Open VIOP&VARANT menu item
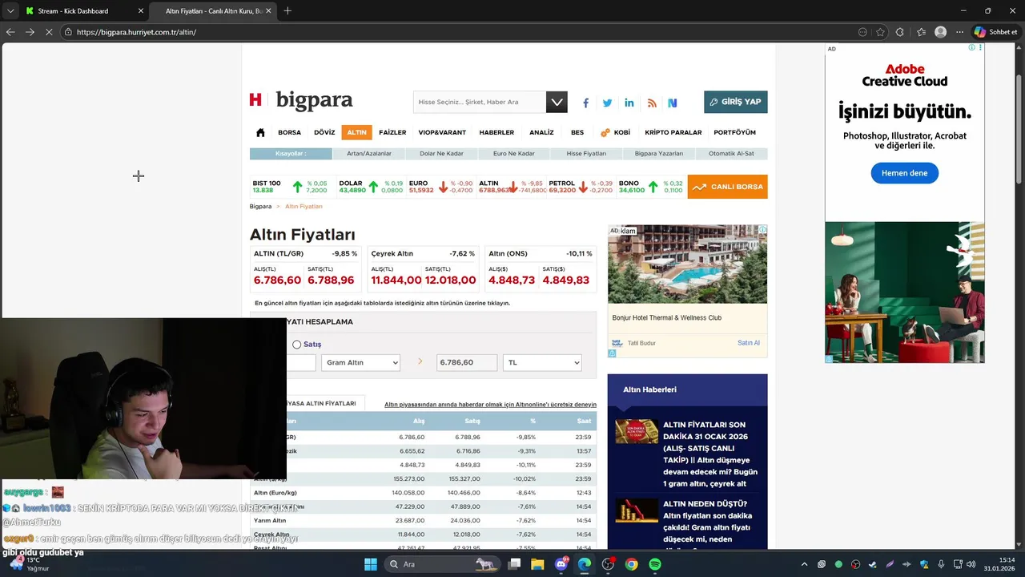The width and height of the screenshot is (1025, 577). (x=442, y=132)
